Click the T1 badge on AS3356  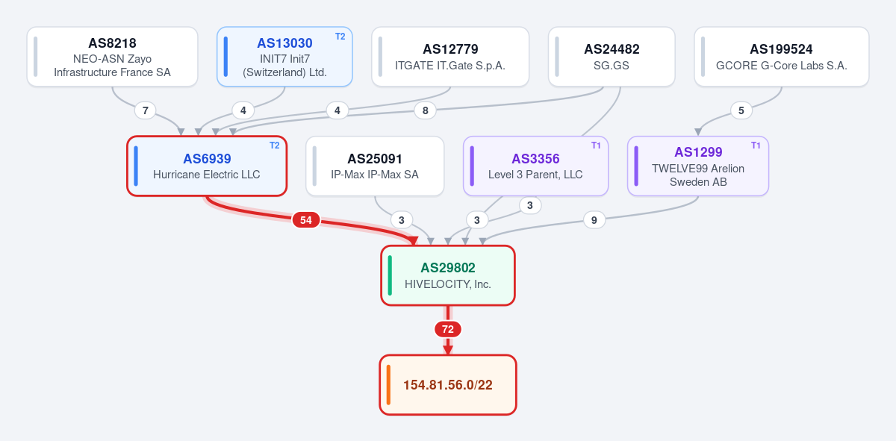pyautogui.click(x=596, y=146)
